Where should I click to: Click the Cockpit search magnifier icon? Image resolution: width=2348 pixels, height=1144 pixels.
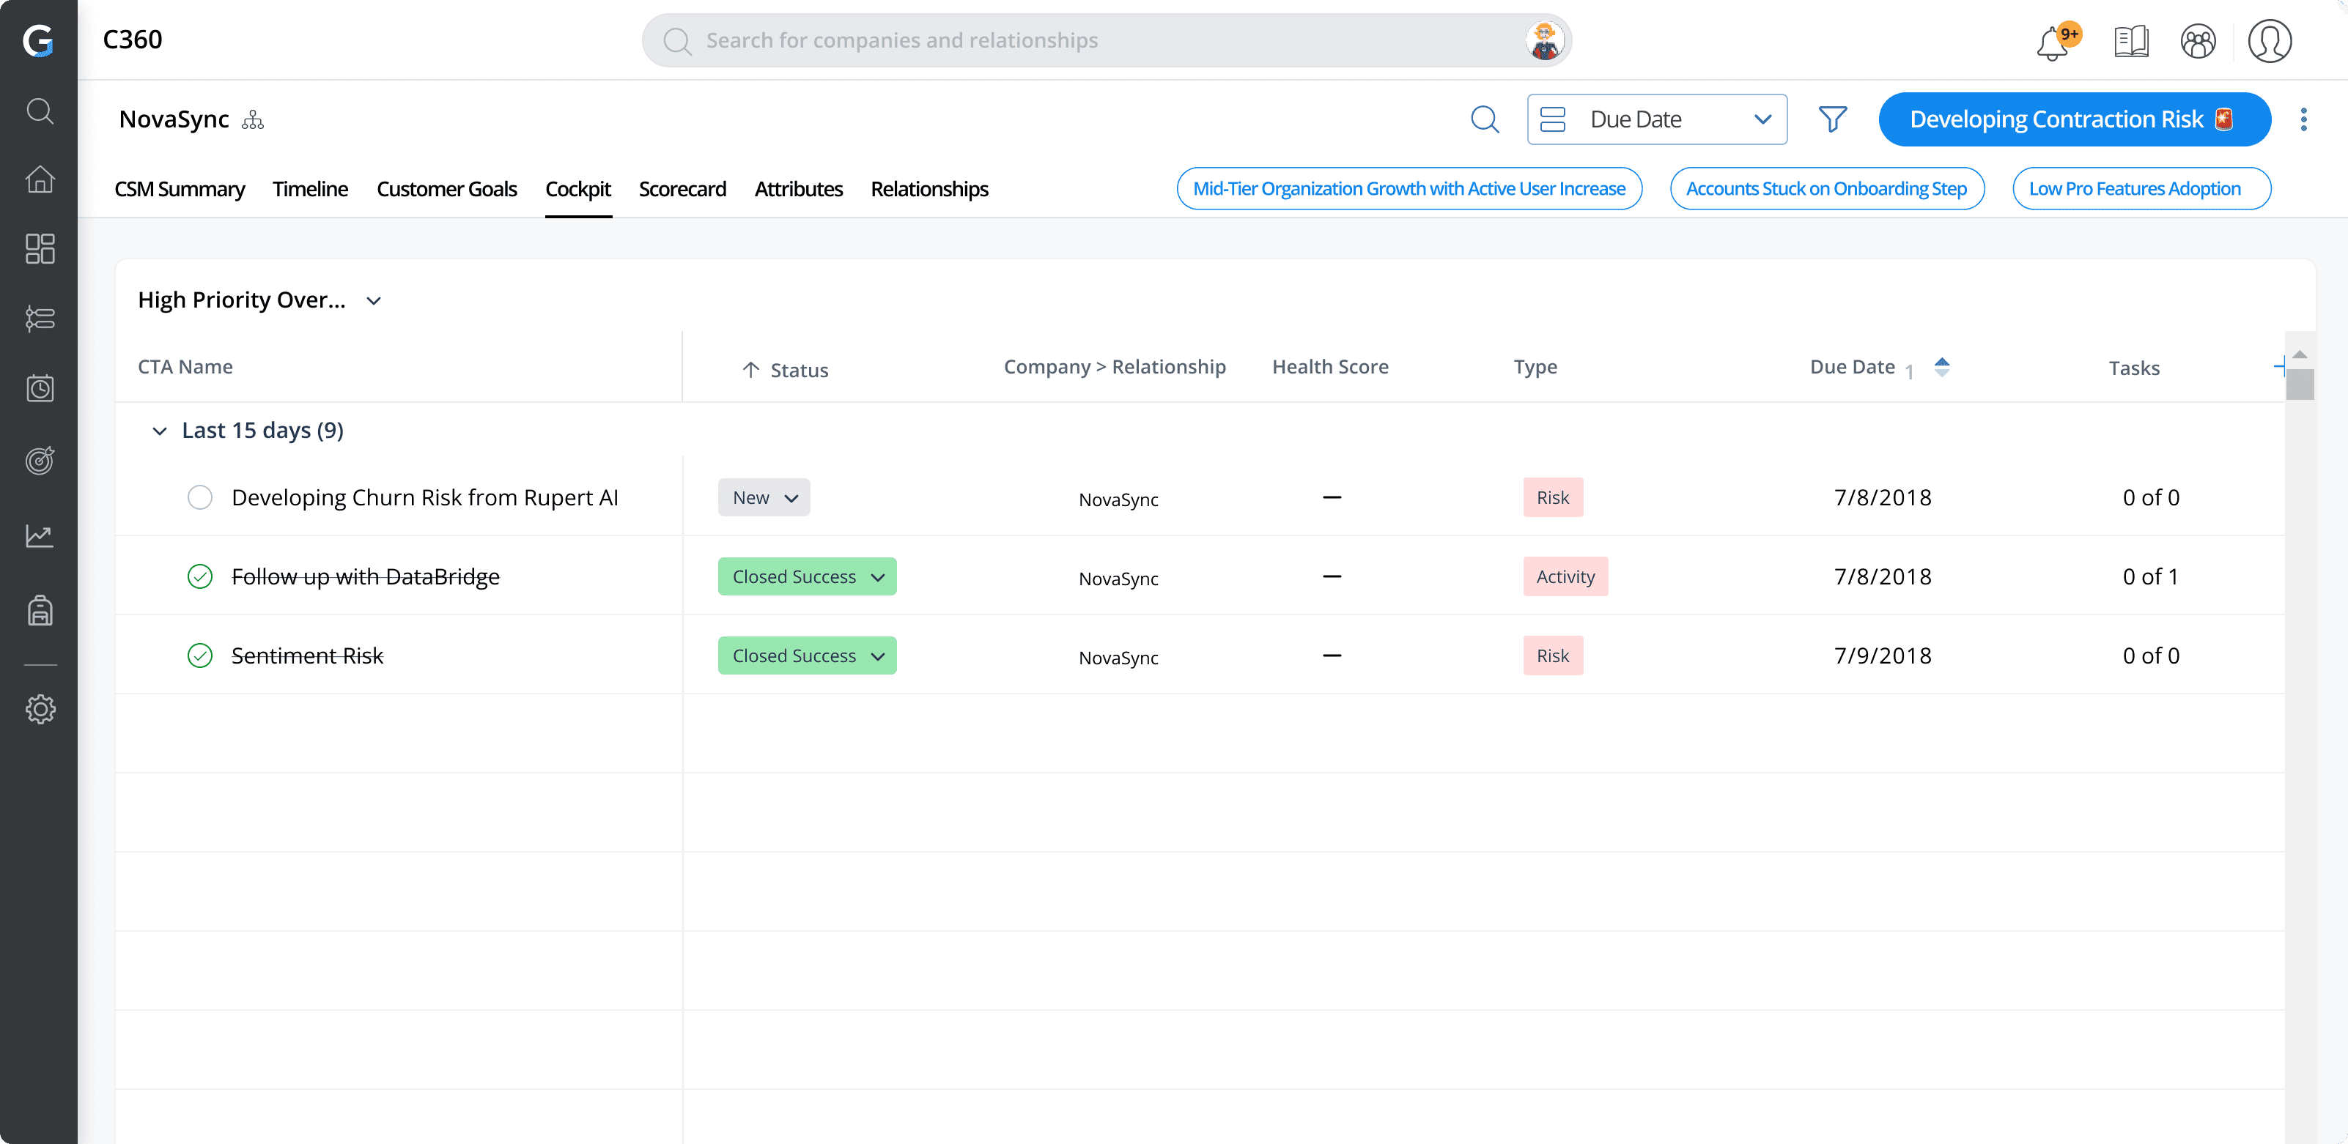pos(1484,119)
